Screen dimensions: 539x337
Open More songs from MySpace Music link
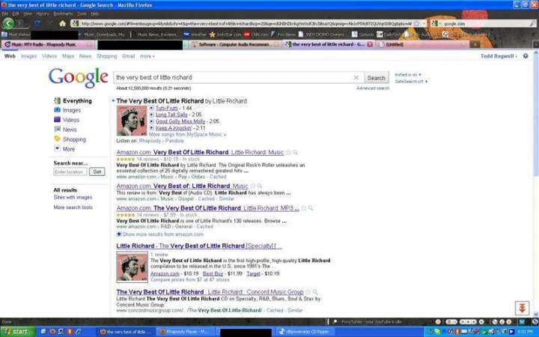[x=187, y=135]
